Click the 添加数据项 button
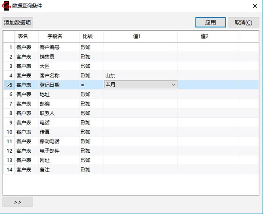 [18, 23]
